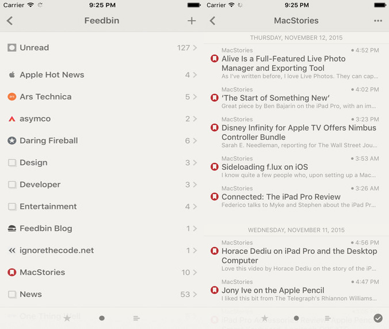Expand the Ars Technica chevron

195,97
